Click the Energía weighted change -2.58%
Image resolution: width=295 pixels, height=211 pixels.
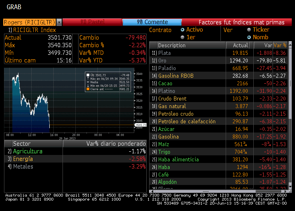137,159
